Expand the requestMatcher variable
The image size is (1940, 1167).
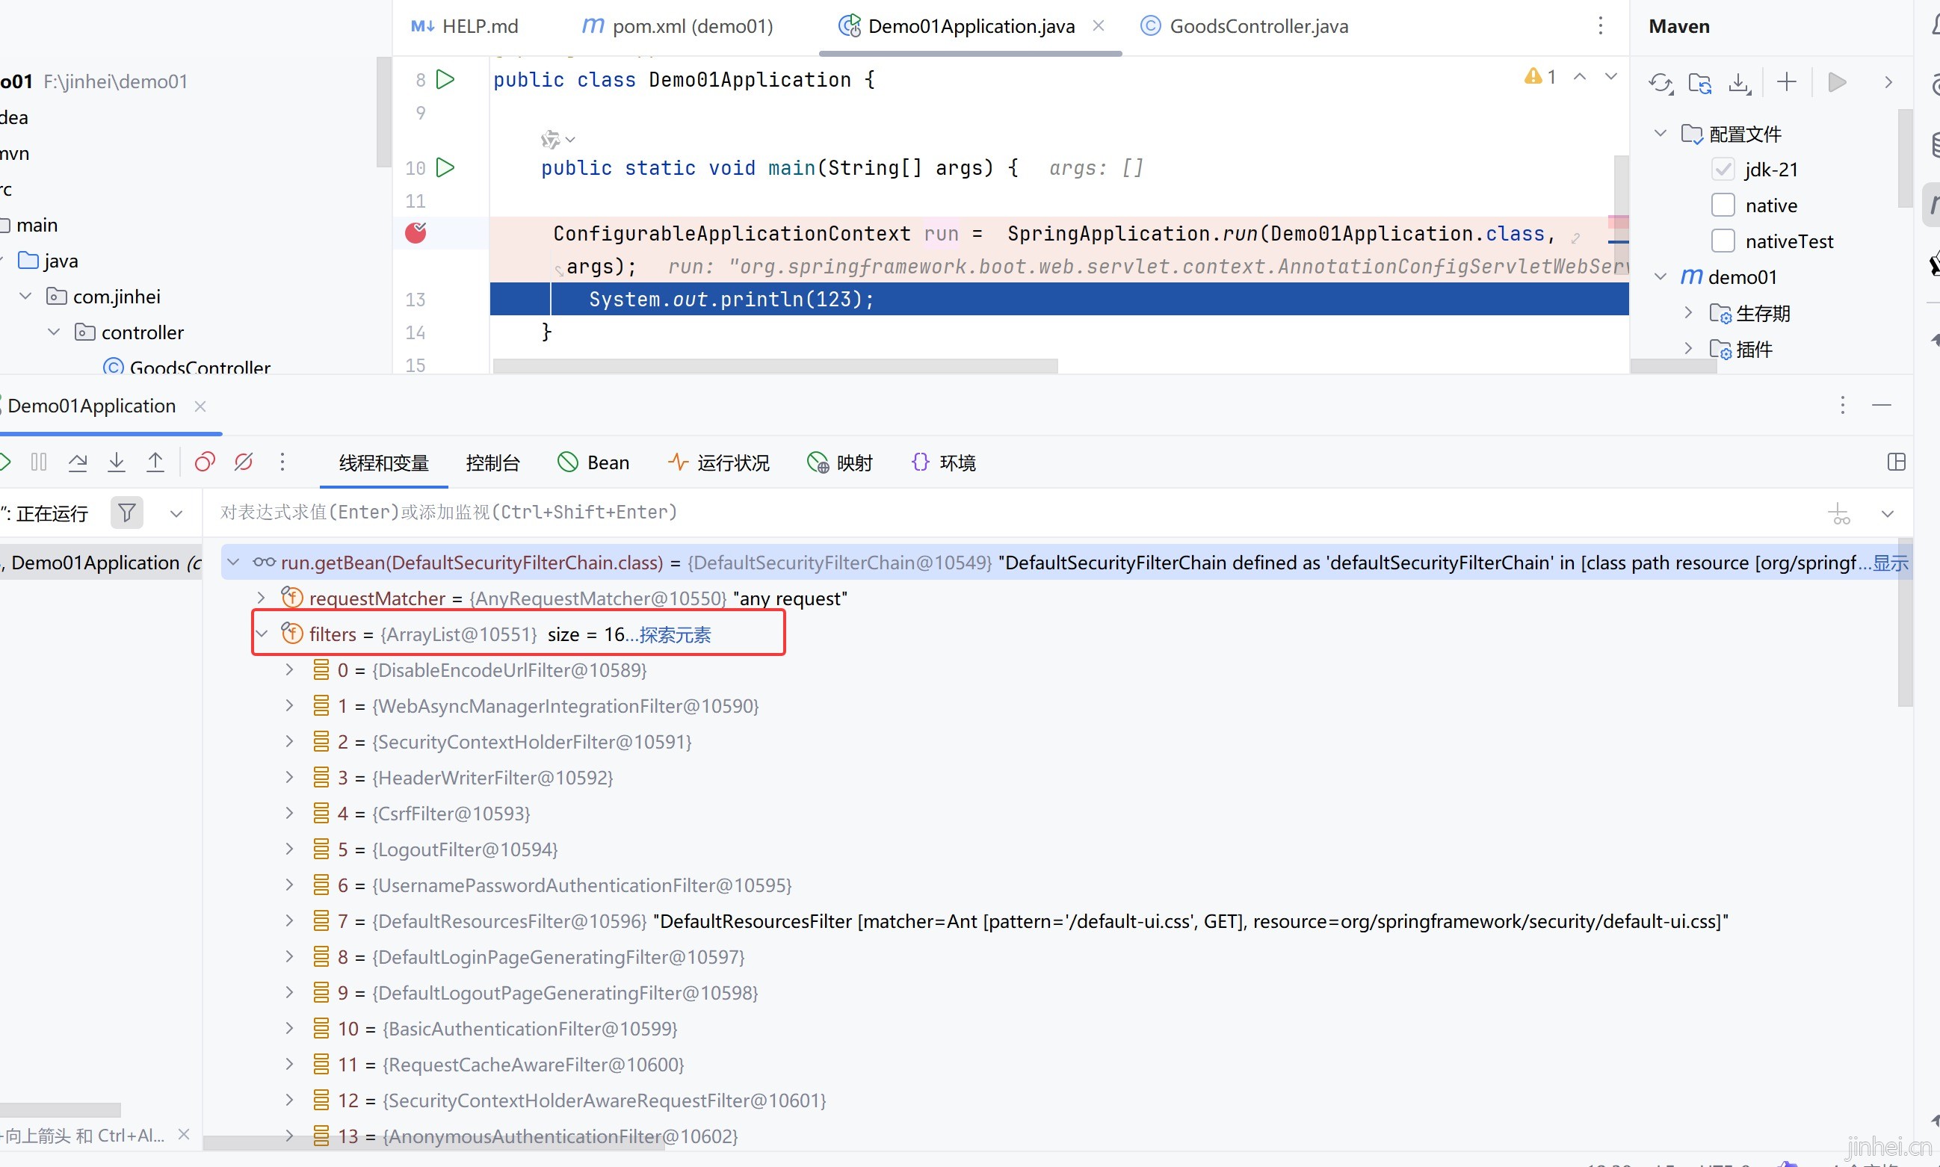[262, 598]
